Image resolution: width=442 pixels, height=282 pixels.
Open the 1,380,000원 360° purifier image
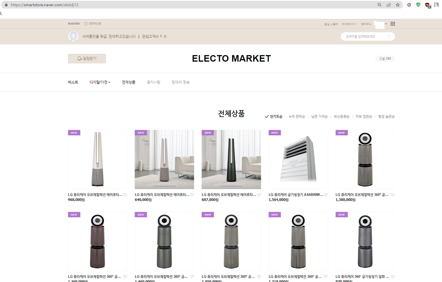(x=365, y=159)
